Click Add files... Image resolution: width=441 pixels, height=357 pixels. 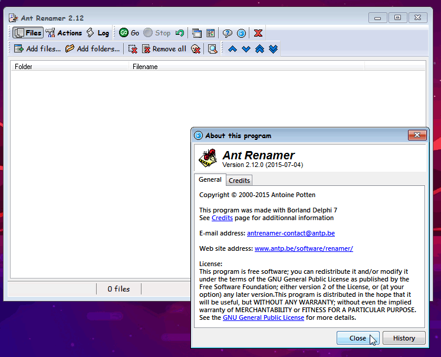37,49
